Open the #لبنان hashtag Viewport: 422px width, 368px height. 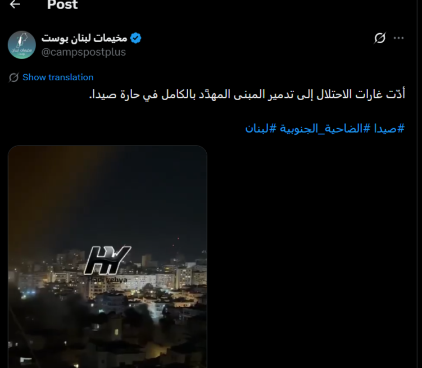click(x=261, y=129)
